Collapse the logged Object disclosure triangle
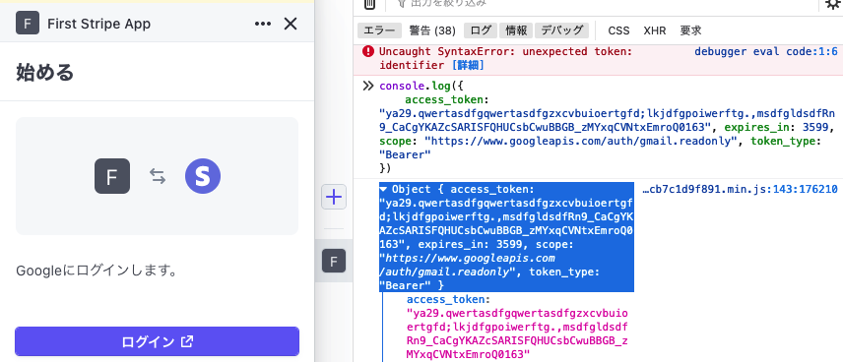Image resolution: width=843 pixels, height=362 pixels. coord(383,189)
